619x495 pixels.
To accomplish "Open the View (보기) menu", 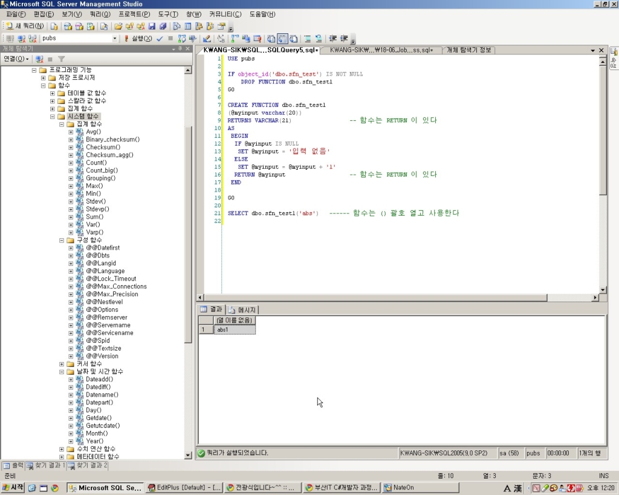I will (x=71, y=15).
